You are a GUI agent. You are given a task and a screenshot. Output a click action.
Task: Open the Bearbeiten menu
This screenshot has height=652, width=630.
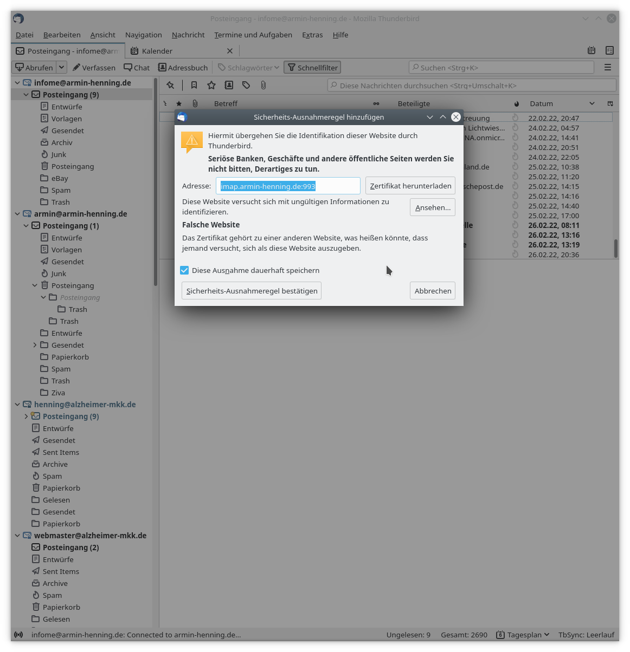click(x=62, y=35)
